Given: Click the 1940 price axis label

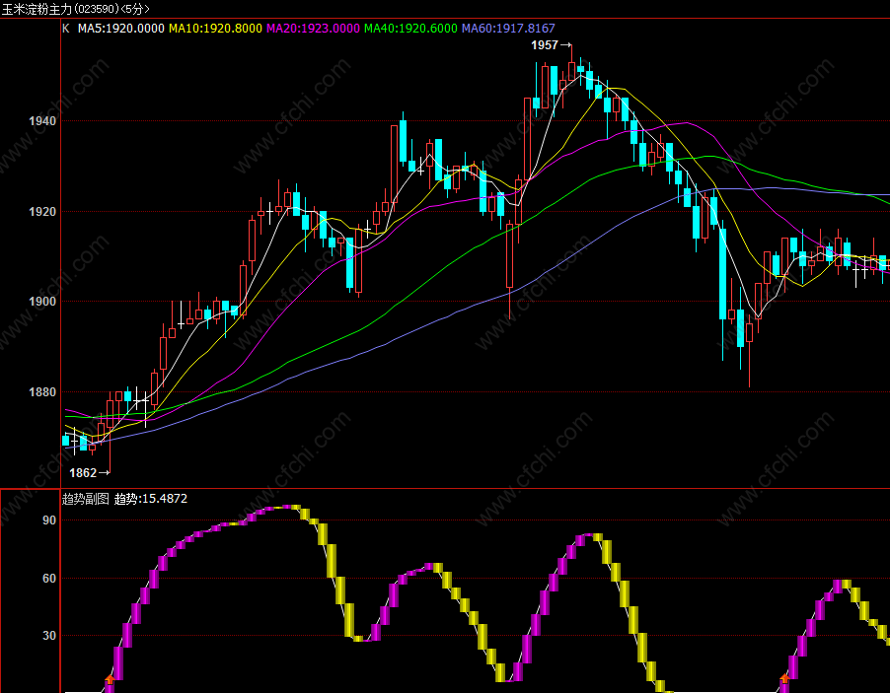Looking at the screenshot, I should [x=42, y=121].
